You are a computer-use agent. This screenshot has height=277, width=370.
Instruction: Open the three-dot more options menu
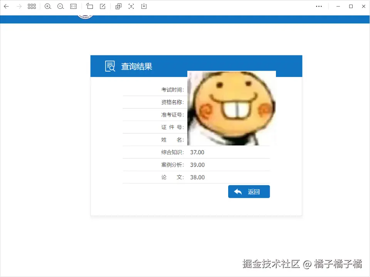(319, 6)
